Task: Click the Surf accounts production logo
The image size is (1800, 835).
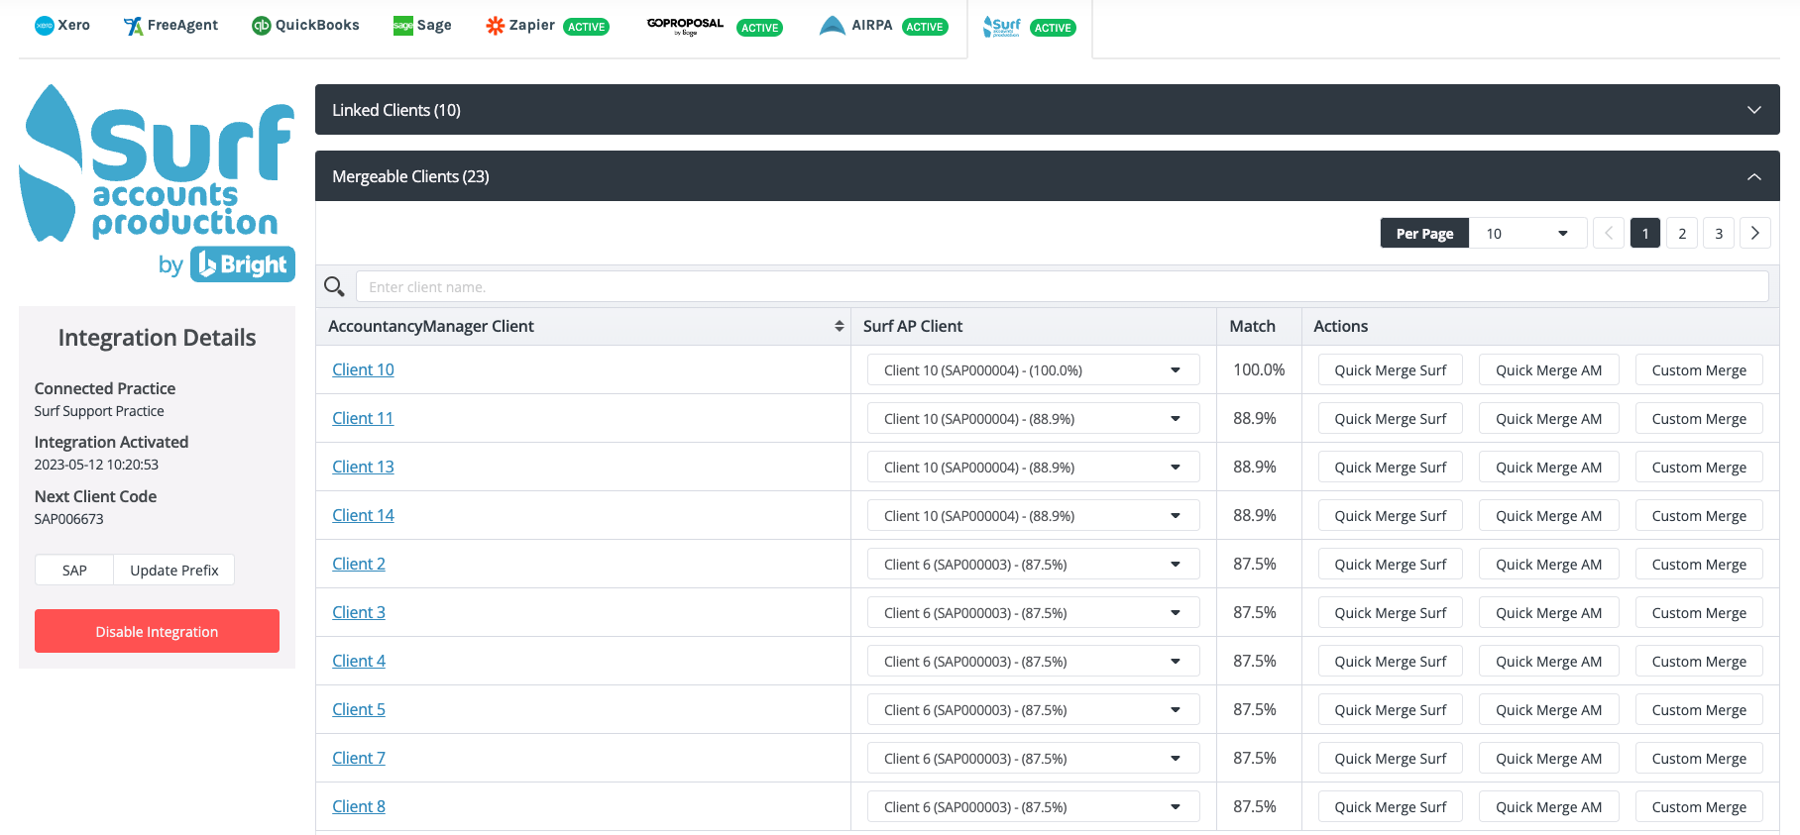Action: coord(157,183)
